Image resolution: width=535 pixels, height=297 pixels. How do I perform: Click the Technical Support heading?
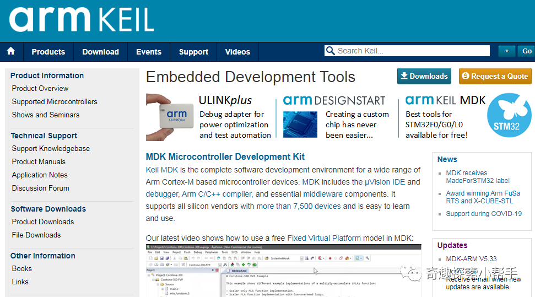[44, 136]
